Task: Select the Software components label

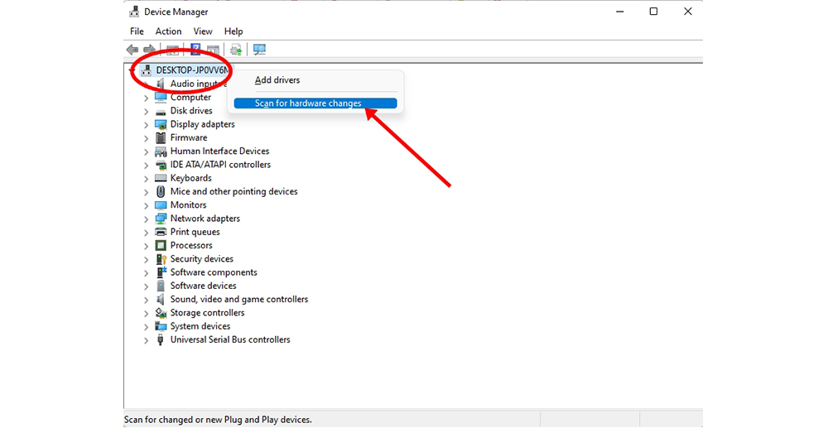Action: click(214, 272)
